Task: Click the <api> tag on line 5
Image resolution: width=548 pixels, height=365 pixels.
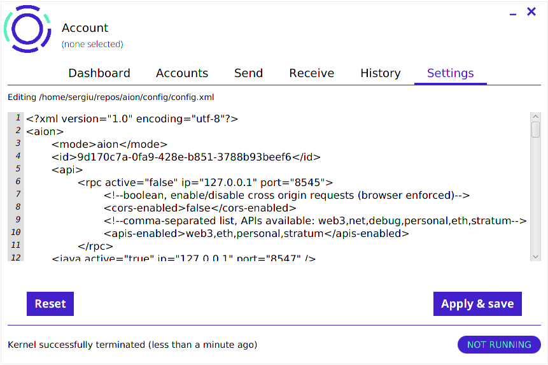Action: (67, 169)
